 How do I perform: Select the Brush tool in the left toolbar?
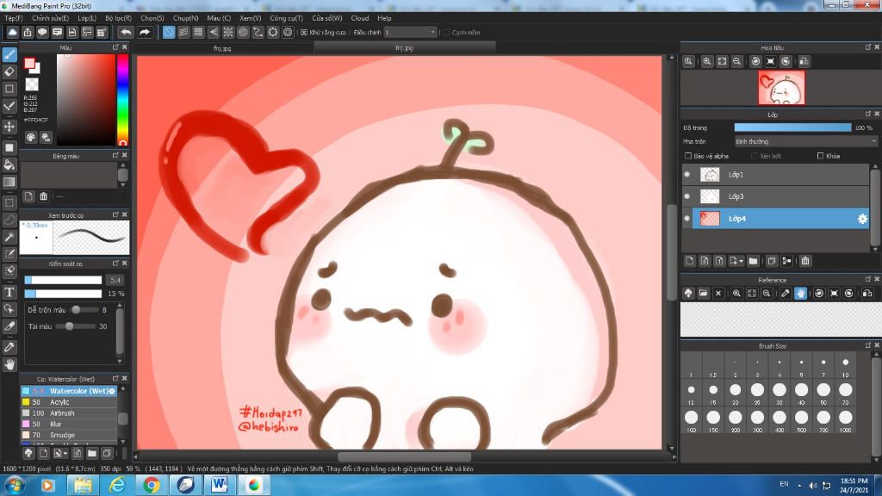9,54
